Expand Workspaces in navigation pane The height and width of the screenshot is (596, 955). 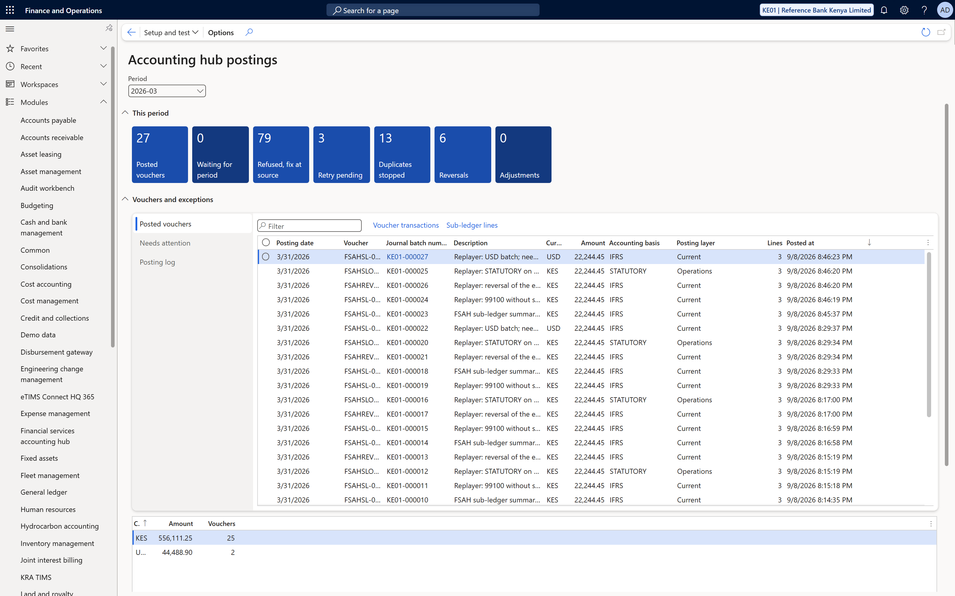tap(103, 84)
